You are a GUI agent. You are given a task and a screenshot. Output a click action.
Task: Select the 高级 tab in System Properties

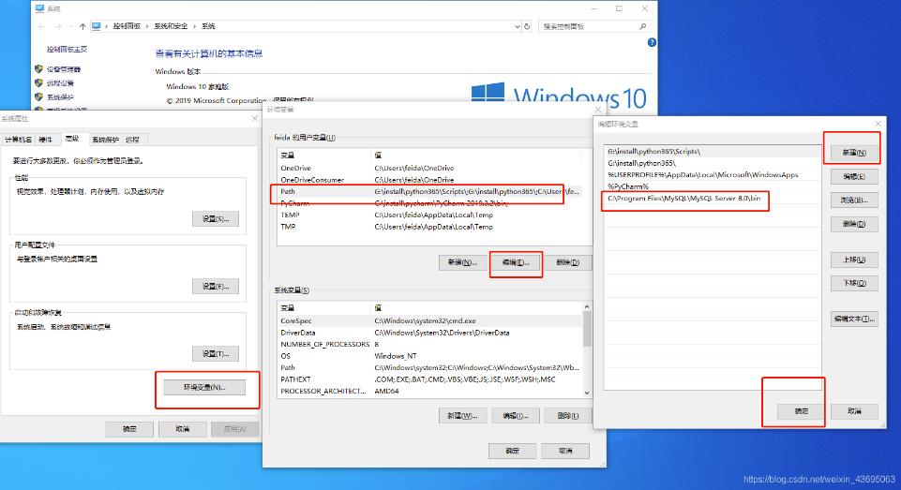[72, 139]
